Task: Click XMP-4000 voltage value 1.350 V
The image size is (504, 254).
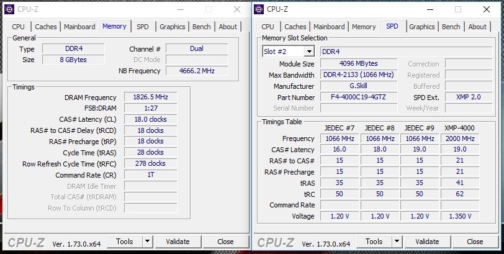Action: click(460, 216)
